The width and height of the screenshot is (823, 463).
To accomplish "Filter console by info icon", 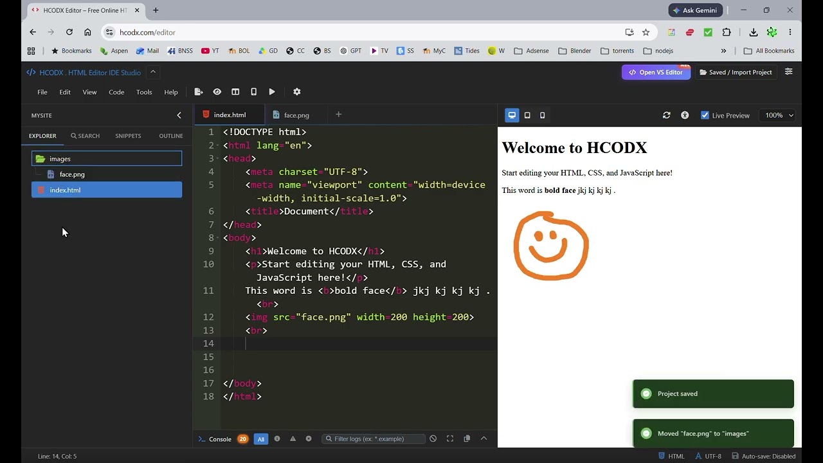I will coord(277,439).
